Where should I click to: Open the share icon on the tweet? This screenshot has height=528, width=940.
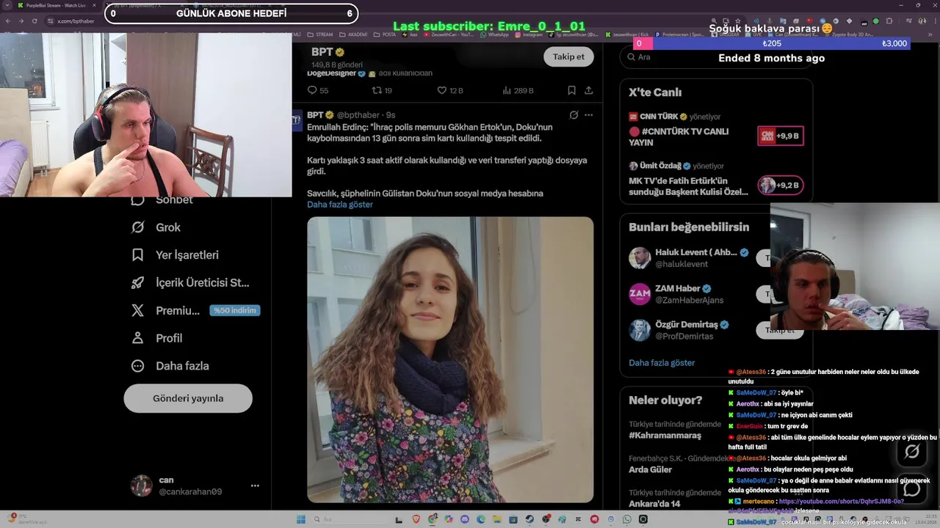pos(588,90)
